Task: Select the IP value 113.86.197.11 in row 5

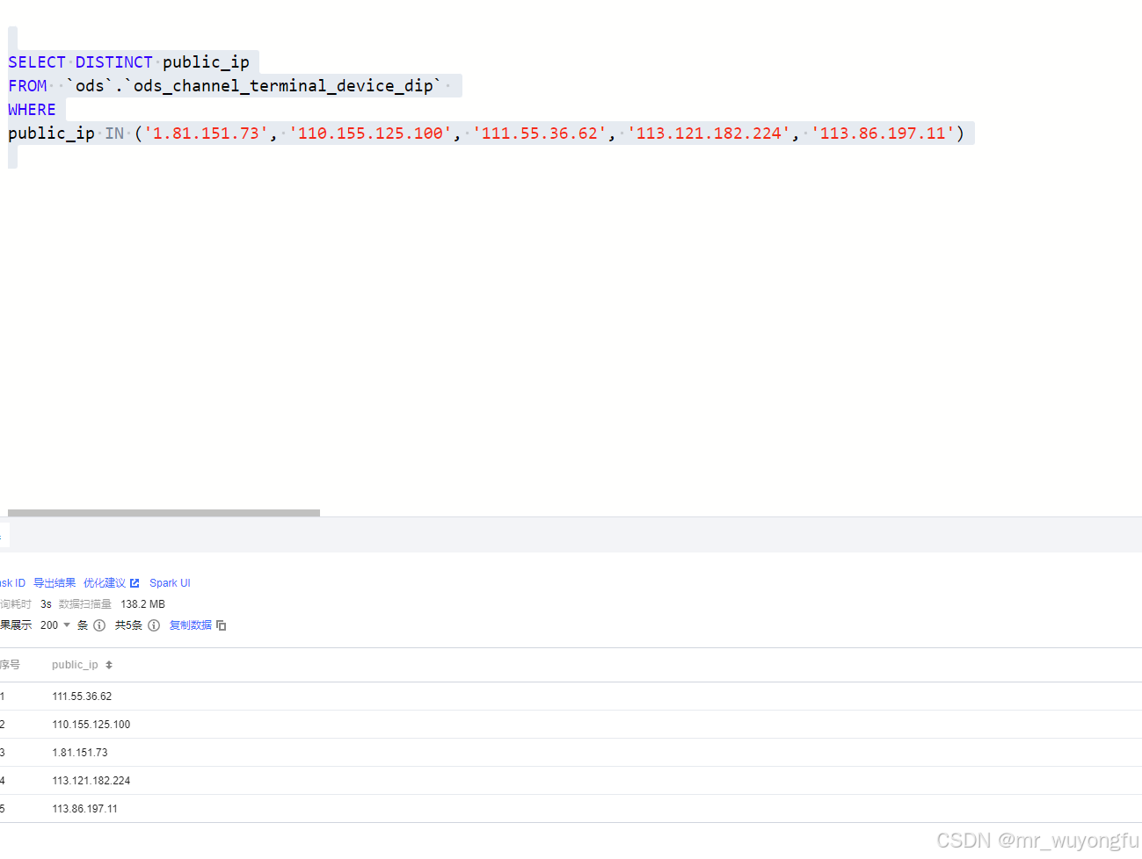Action: point(84,808)
